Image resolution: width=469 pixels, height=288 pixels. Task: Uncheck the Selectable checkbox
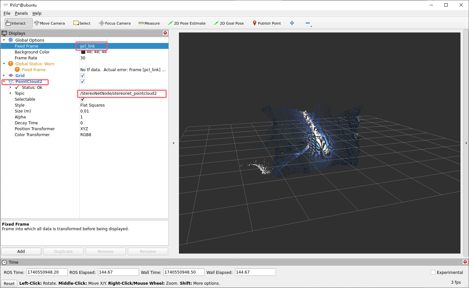coord(83,99)
